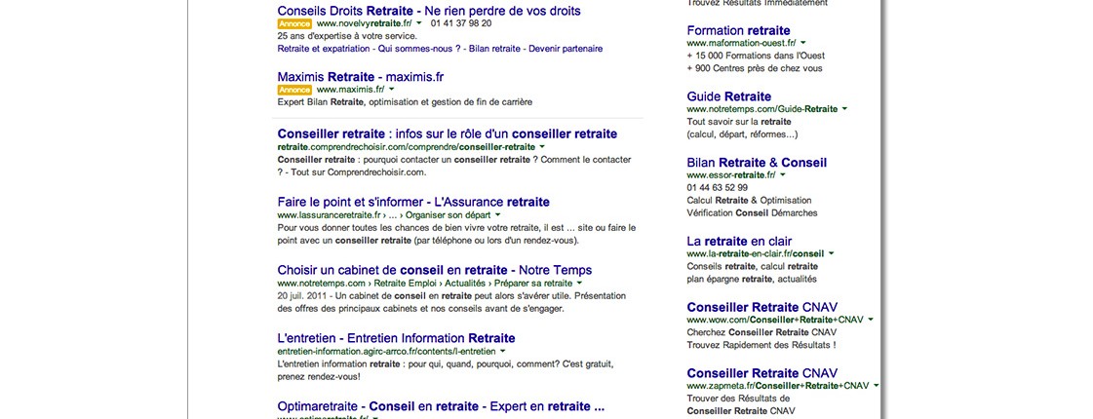Expand arrow beside www.essor-retraite.fr URL
Screen dimensions: 1093x419
coord(782,175)
